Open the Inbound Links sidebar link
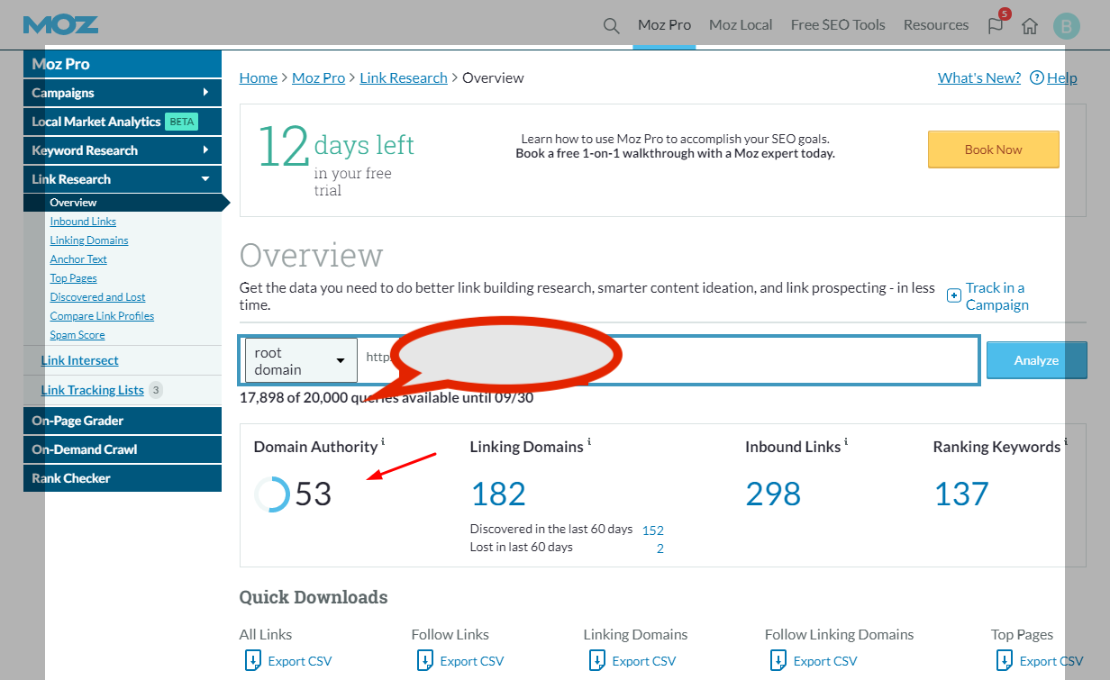The width and height of the screenshot is (1110, 680). point(83,222)
